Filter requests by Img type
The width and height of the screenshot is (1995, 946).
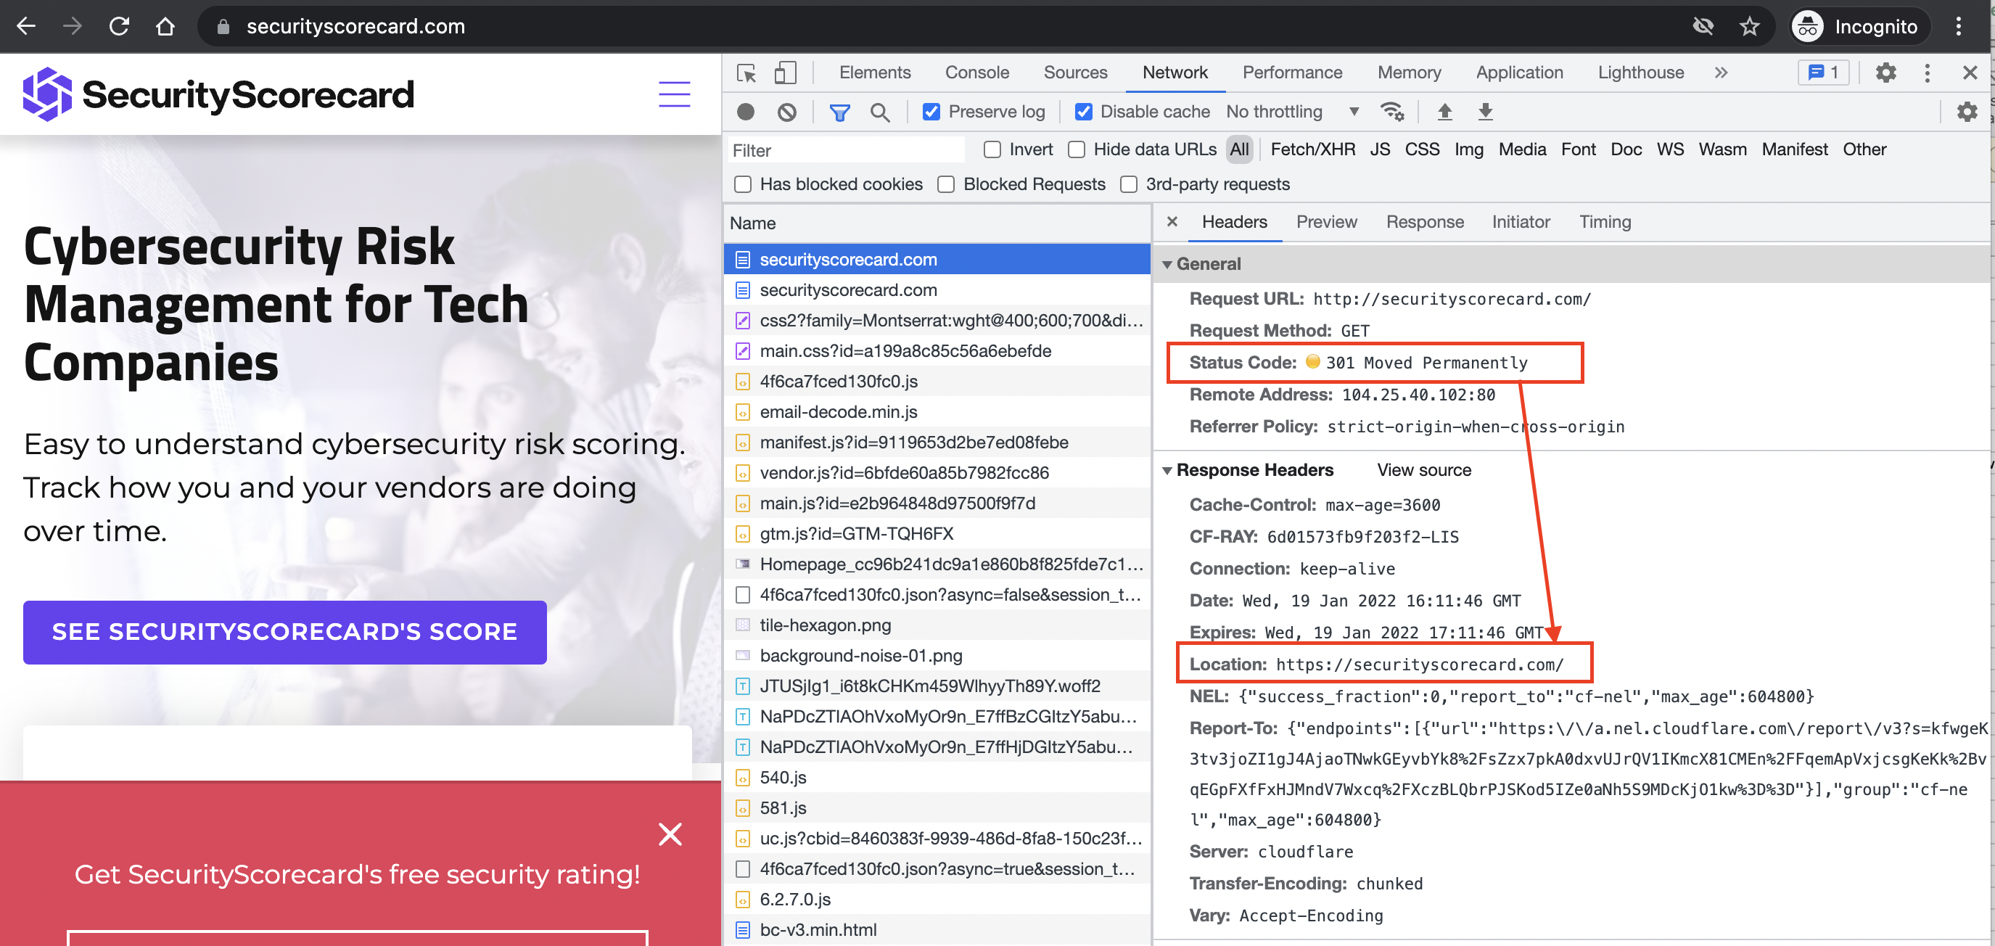click(1468, 149)
